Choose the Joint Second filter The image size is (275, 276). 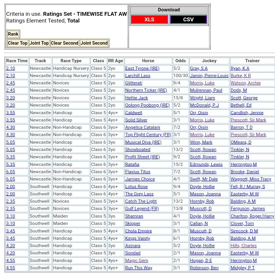coord(94,43)
